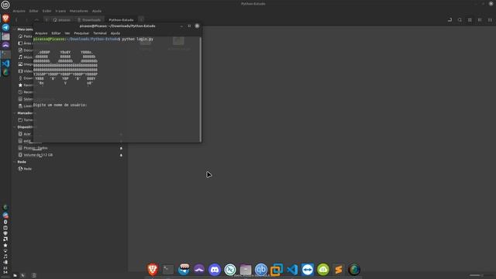Screen dimensions: 496x279
Task: Open the file manager folder icon in dock
Action: pyautogui.click(x=246, y=270)
